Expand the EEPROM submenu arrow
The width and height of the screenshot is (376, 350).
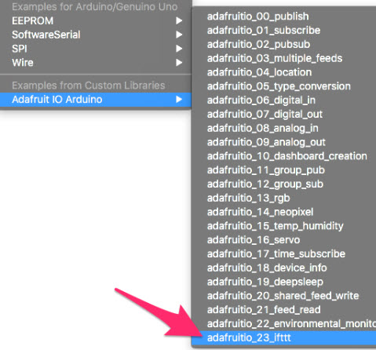pos(179,20)
